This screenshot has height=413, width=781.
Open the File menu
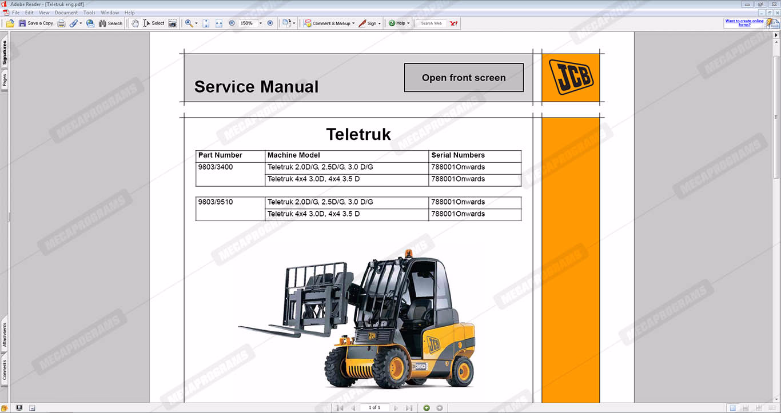point(15,13)
